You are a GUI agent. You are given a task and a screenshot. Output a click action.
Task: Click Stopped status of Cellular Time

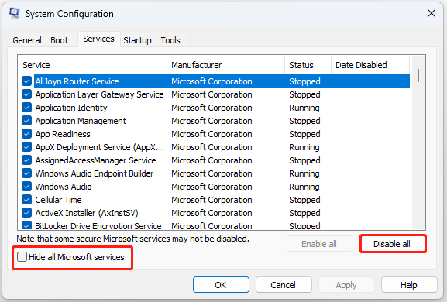coord(304,200)
